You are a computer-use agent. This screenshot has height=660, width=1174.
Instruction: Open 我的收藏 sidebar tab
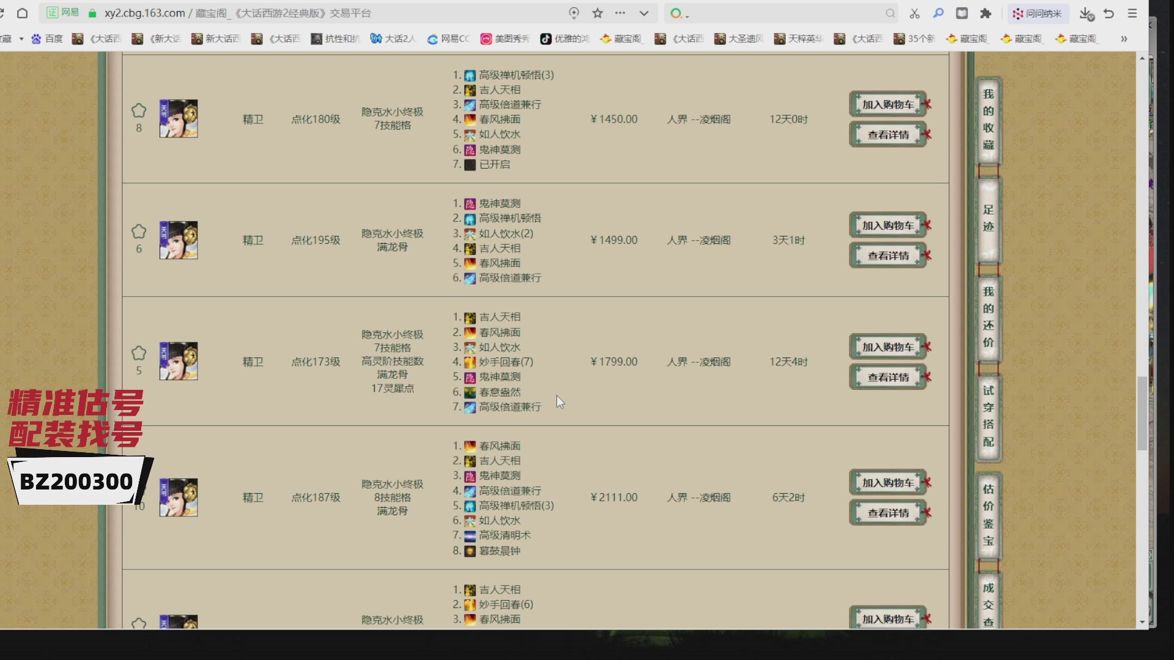[988, 120]
